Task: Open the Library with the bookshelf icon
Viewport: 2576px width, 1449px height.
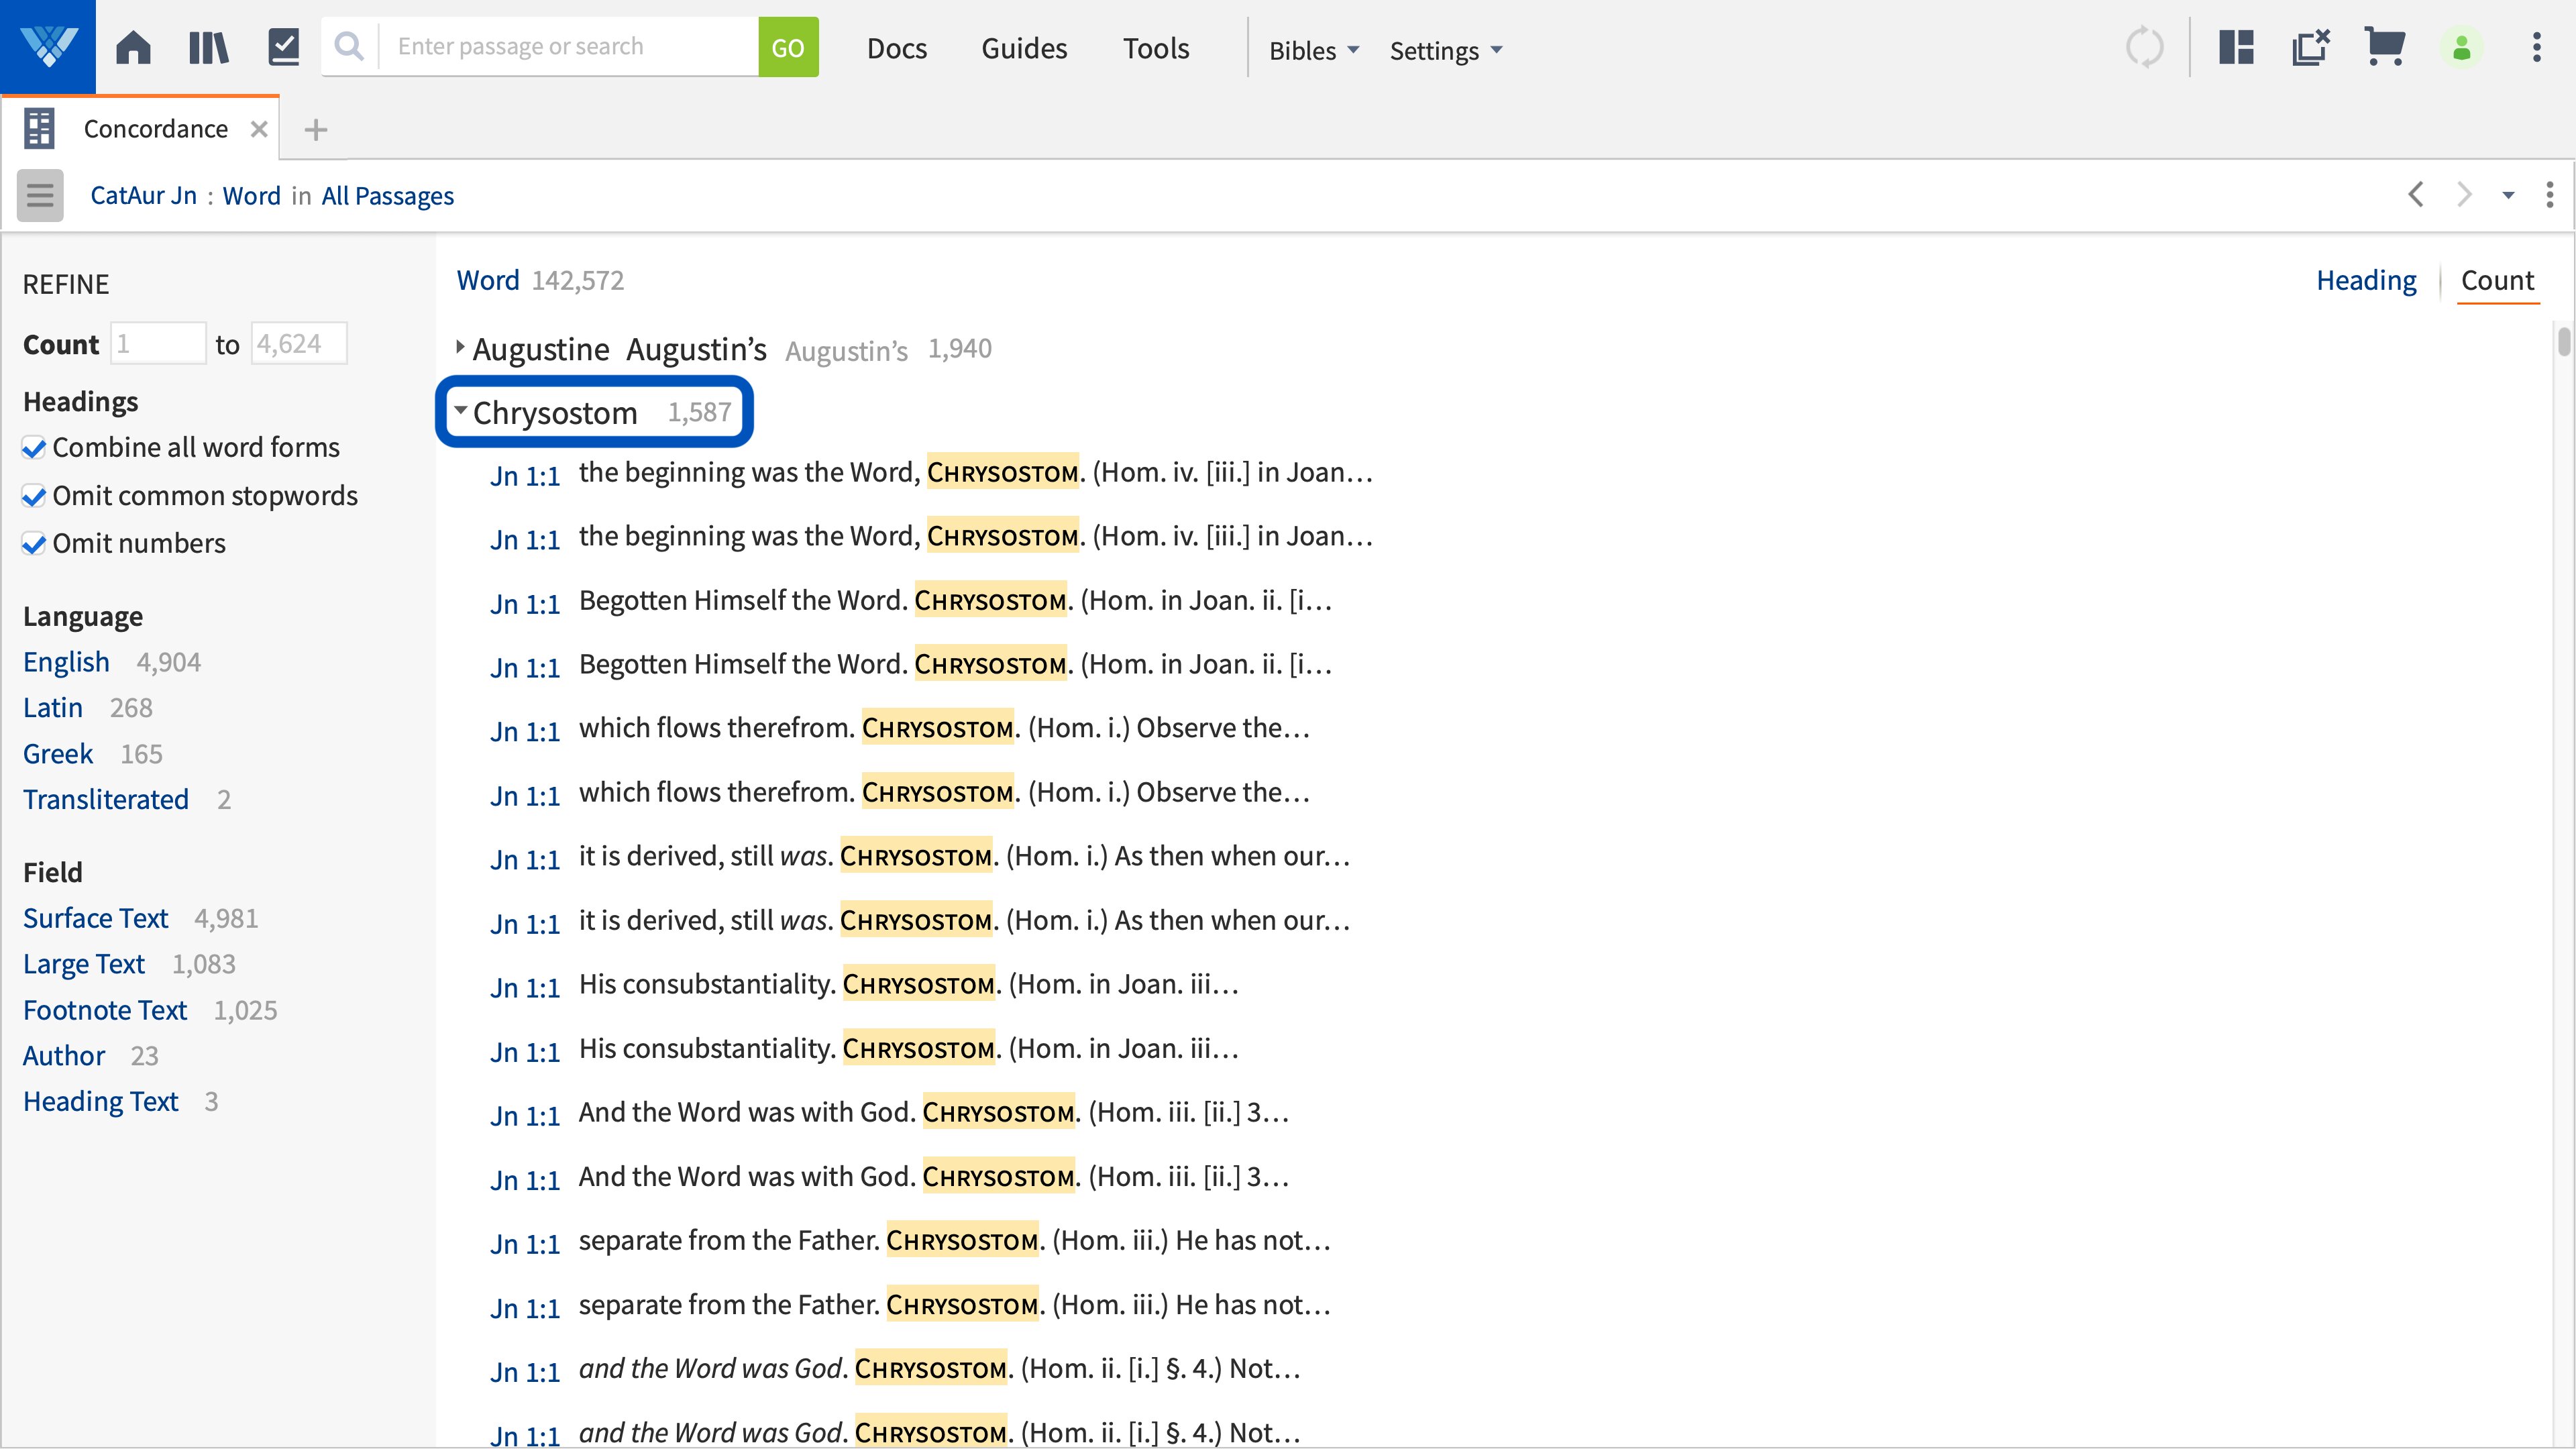Action: tap(209, 46)
